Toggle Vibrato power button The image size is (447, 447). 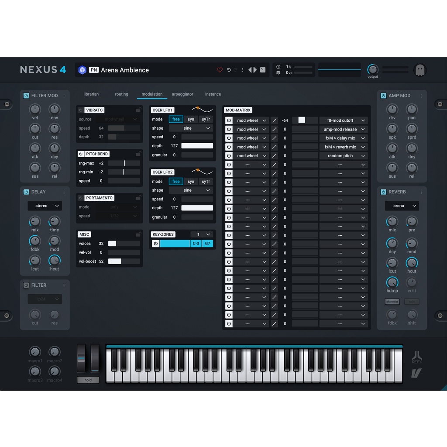81,110
